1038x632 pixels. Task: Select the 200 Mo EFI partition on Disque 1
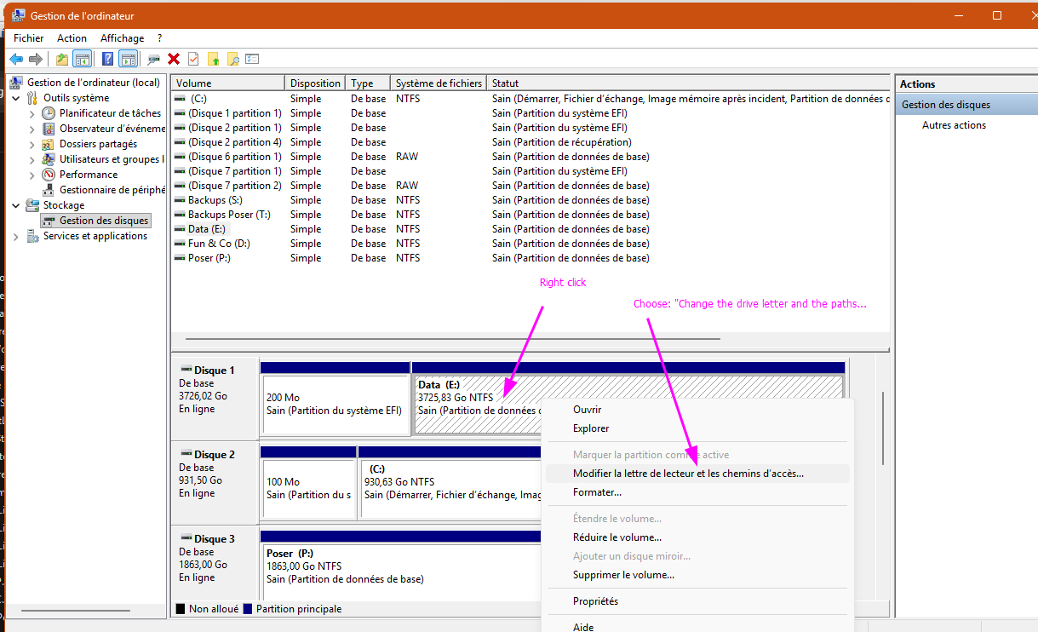pyautogui.click(x=335, y=404)
